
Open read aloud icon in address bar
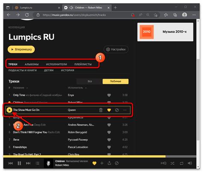point(140,15)
